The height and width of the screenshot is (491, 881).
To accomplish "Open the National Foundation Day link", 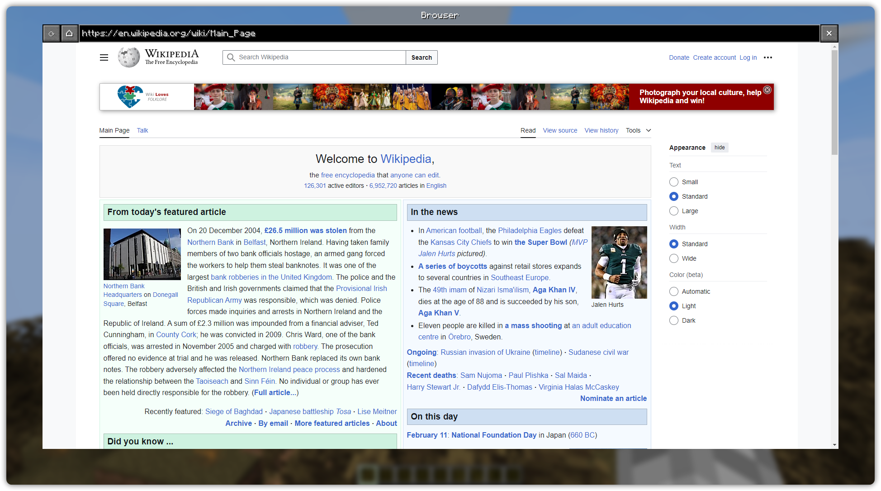I will [x=494, y=435].
